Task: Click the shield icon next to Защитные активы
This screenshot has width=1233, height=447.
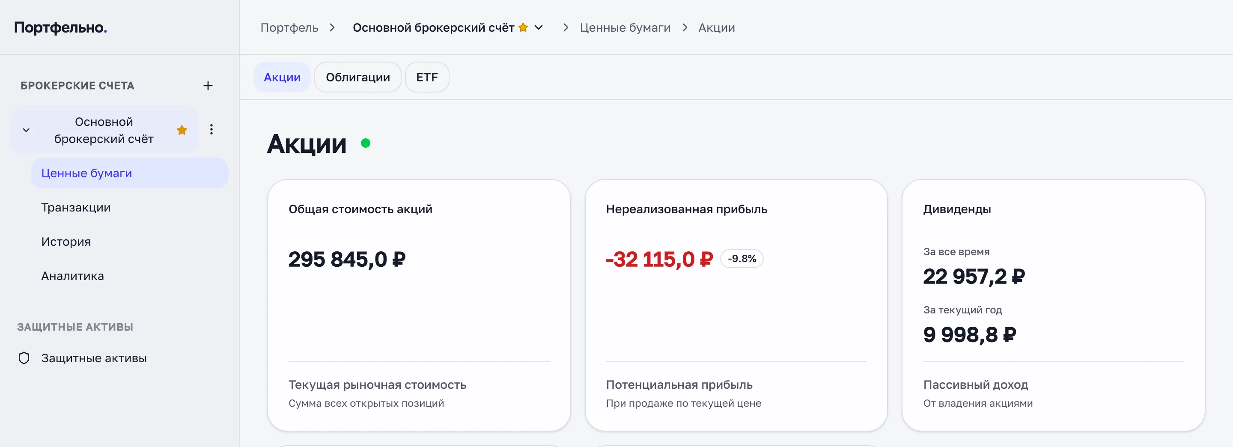Action: (x=24, y=358)
